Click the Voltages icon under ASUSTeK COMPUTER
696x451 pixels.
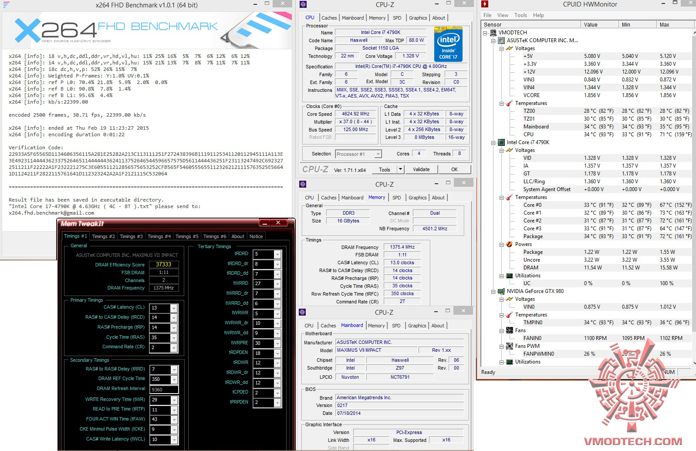510,48
